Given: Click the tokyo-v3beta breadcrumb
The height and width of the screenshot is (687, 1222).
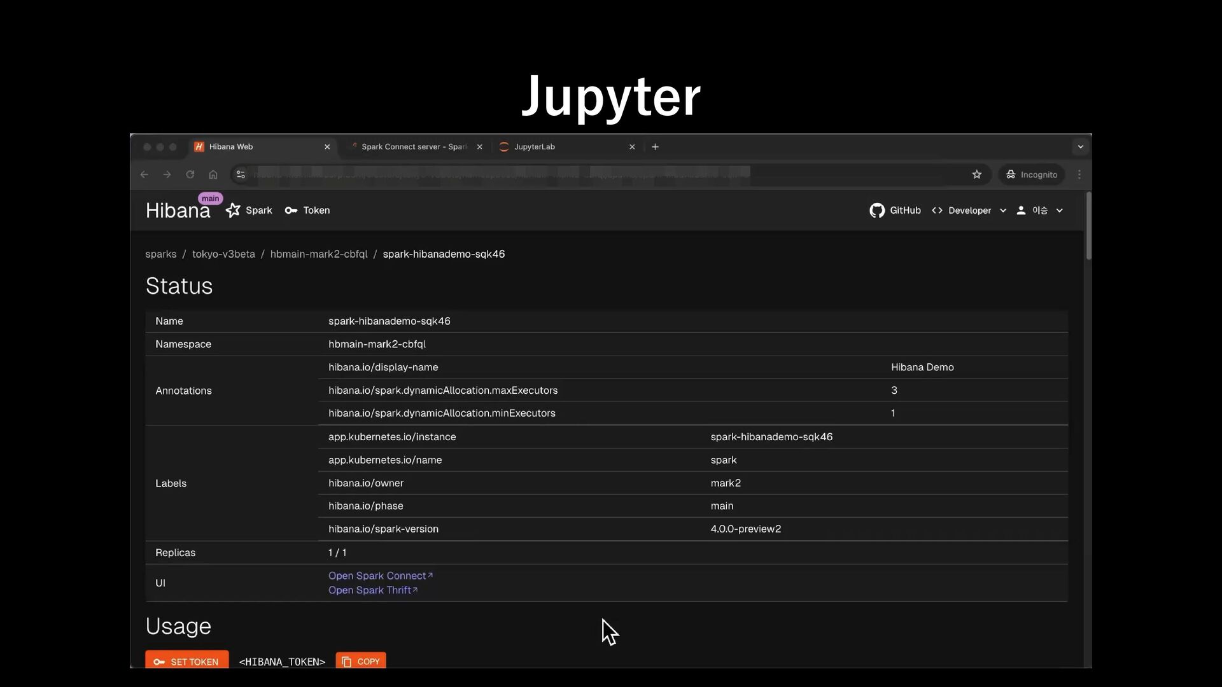Looking at the screenshot, I should point(223,254).
